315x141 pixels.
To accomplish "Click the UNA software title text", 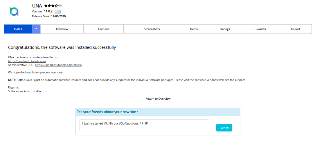I will click(37, 6).
